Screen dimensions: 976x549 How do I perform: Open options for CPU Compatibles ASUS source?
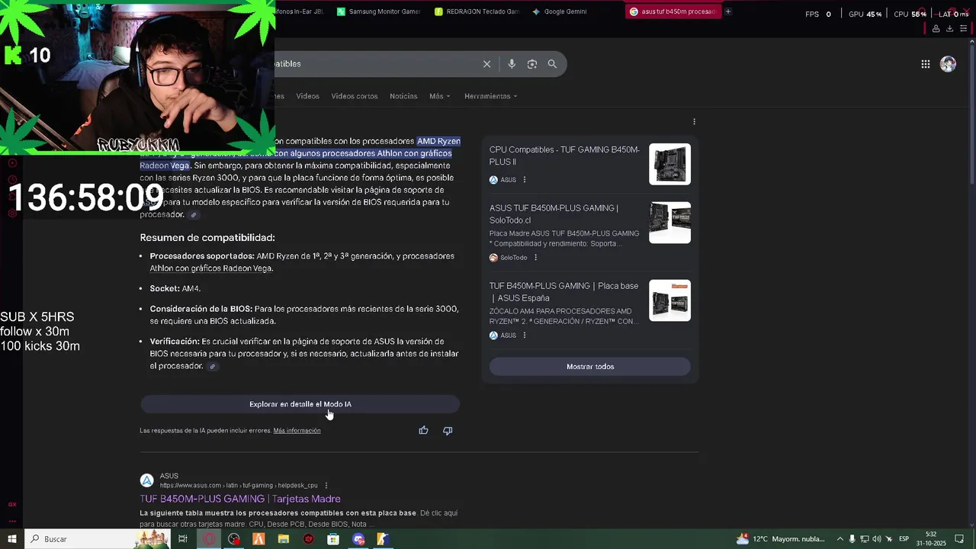point(525,180)
